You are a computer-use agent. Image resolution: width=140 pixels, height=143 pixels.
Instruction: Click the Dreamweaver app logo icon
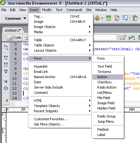pos(3,3)
